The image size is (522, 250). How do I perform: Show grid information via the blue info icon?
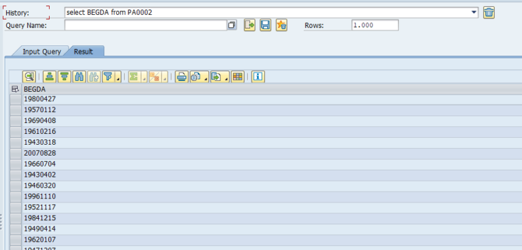coord(258,77)
